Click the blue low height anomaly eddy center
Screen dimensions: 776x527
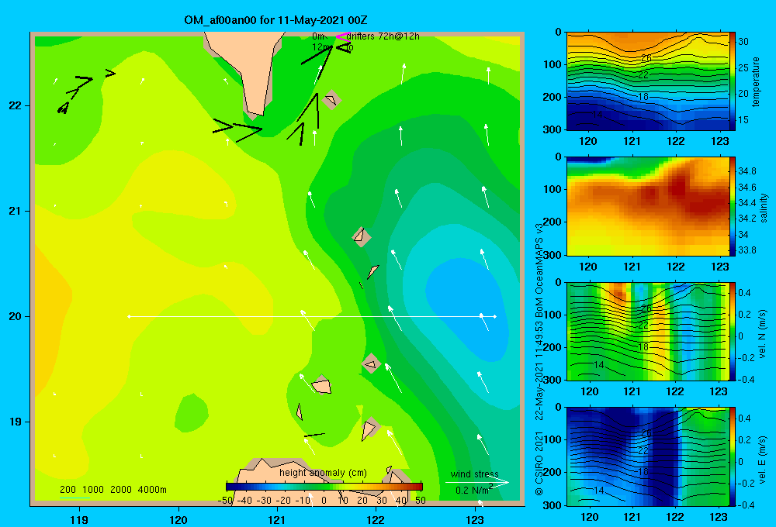coord(468,309)
